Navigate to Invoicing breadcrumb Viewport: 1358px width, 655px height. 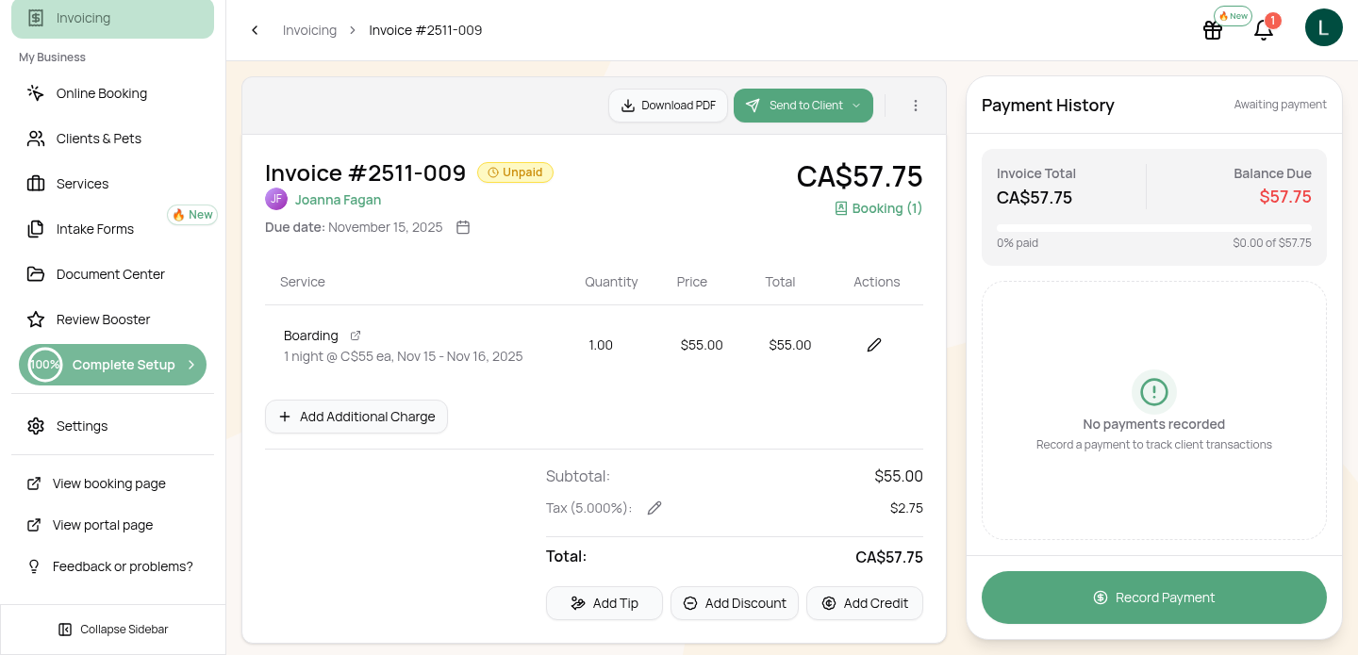click(x=309, y=30)
